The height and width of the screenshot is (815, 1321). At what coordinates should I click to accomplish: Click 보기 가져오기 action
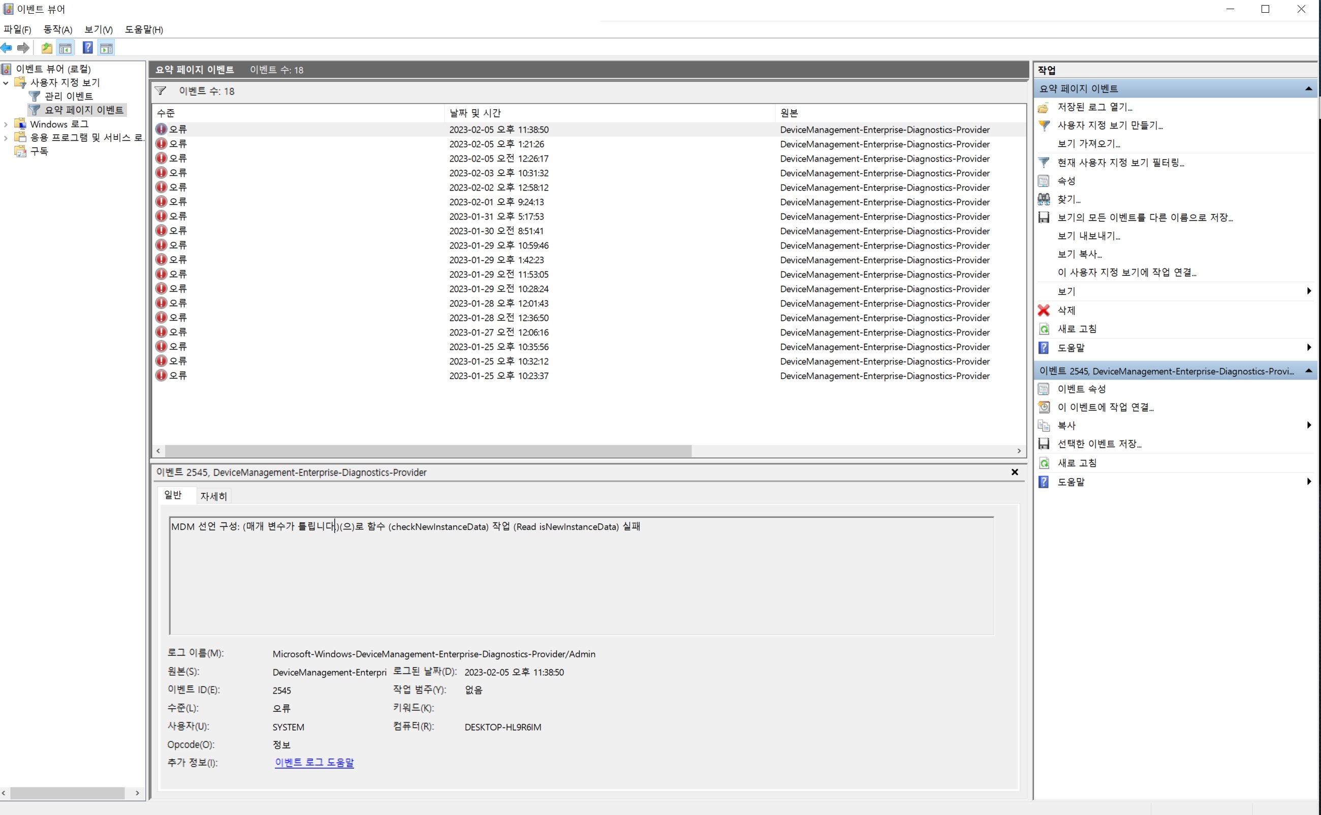(1089, 144)
